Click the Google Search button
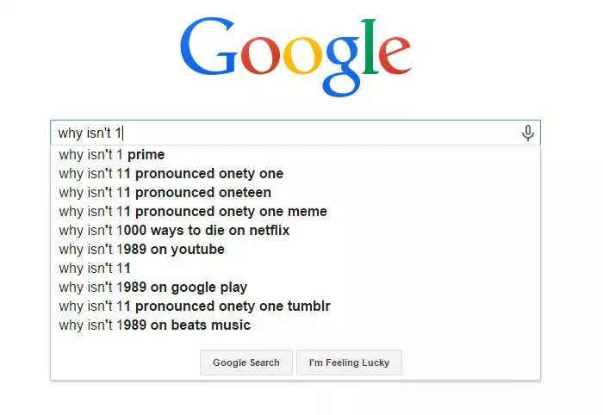This screenshot has width=603, height=415. 246,362
